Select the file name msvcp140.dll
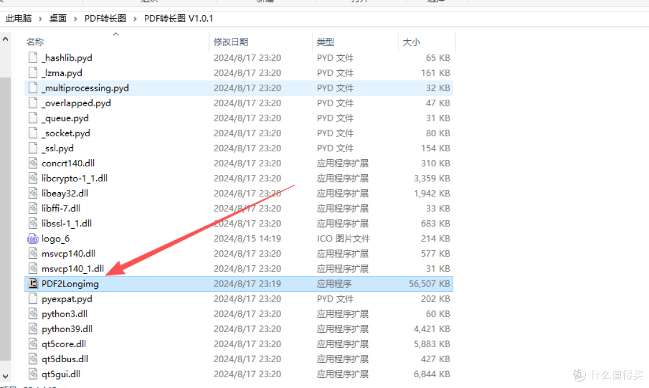Viewport: 649px width, 388px height. coord(69,253)
